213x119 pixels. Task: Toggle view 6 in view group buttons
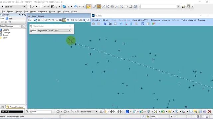(117, 112)
